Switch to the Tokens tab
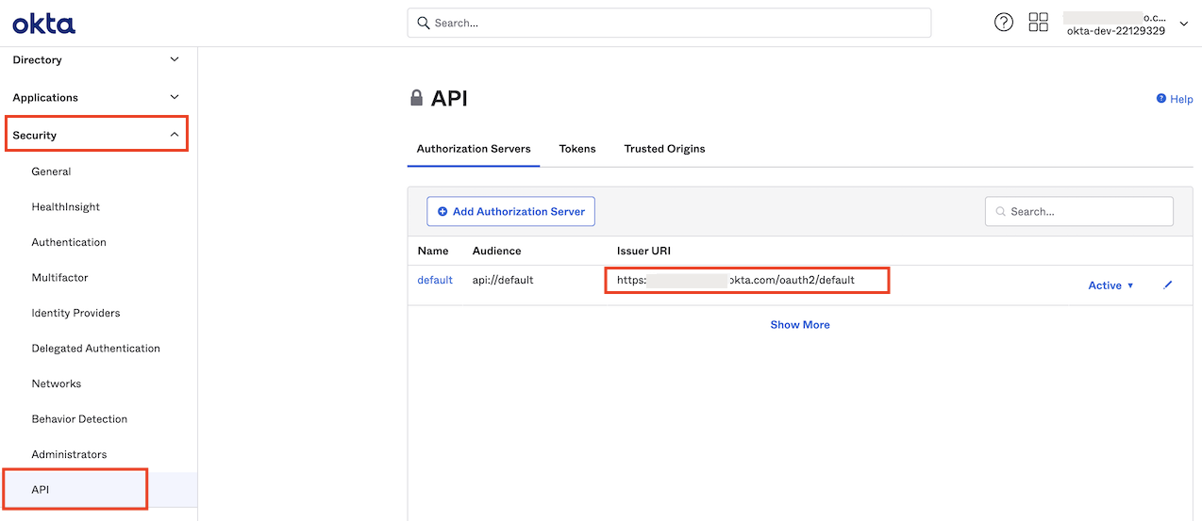Image resolution: width=1202 pixels, height=521 pixels. click(x=576, y=149)
